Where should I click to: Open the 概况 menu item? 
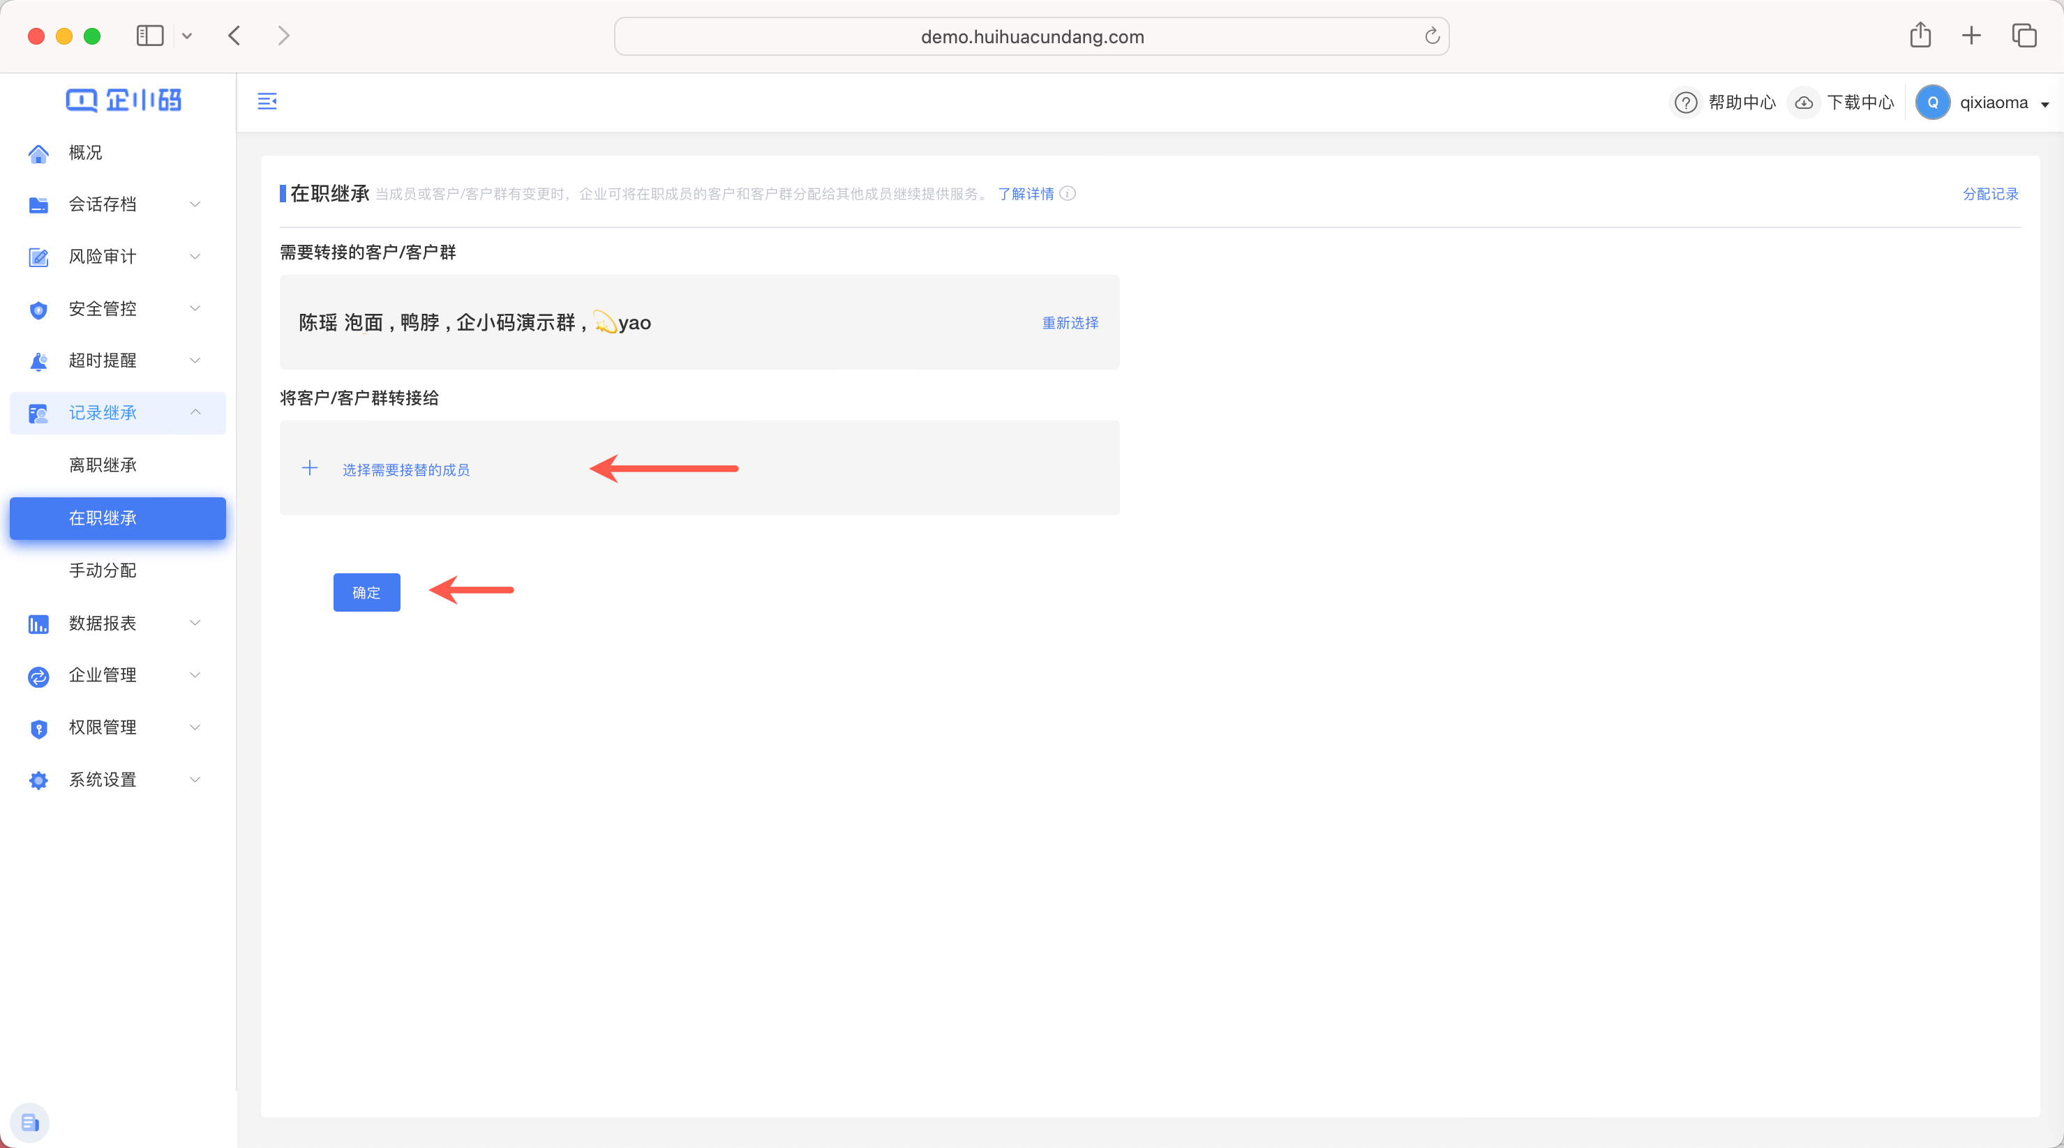click(x=118, y=152)
